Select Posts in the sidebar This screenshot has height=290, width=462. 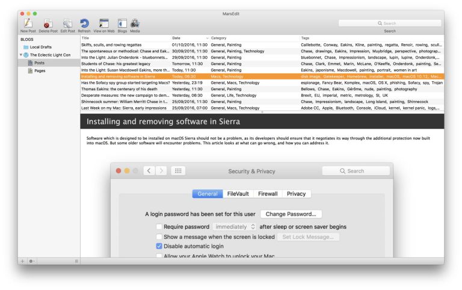point(39,63)
